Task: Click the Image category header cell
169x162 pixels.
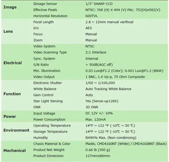Action: [10, 7]
